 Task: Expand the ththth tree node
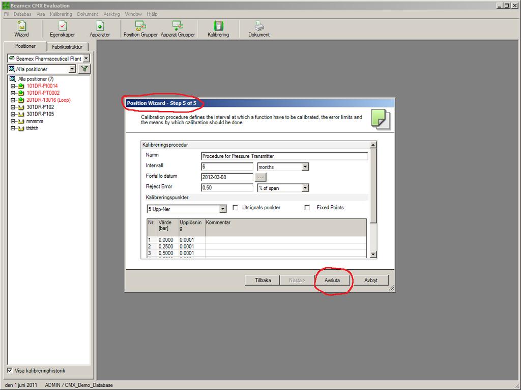[13, 128]
